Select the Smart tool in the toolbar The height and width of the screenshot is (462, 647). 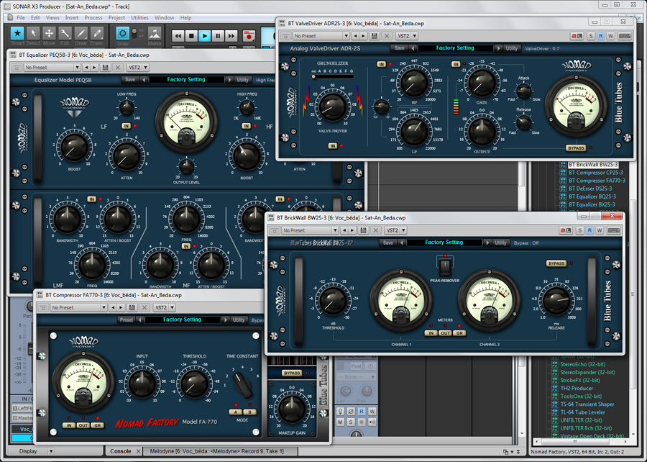[x=17, y=35]
